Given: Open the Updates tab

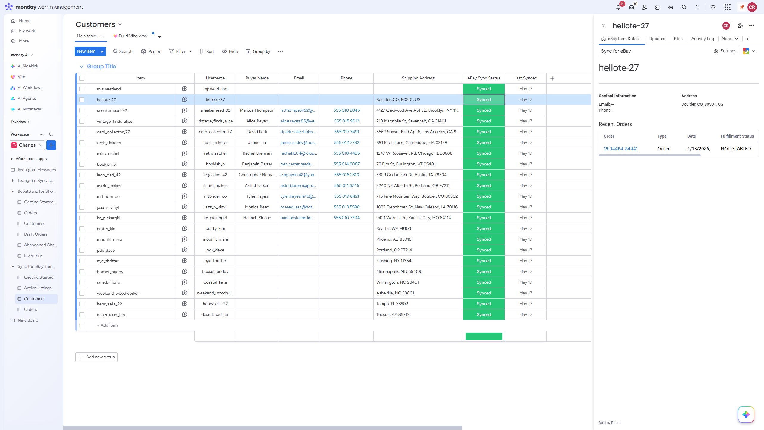Looking at the screenshot, I should (657, 39).
